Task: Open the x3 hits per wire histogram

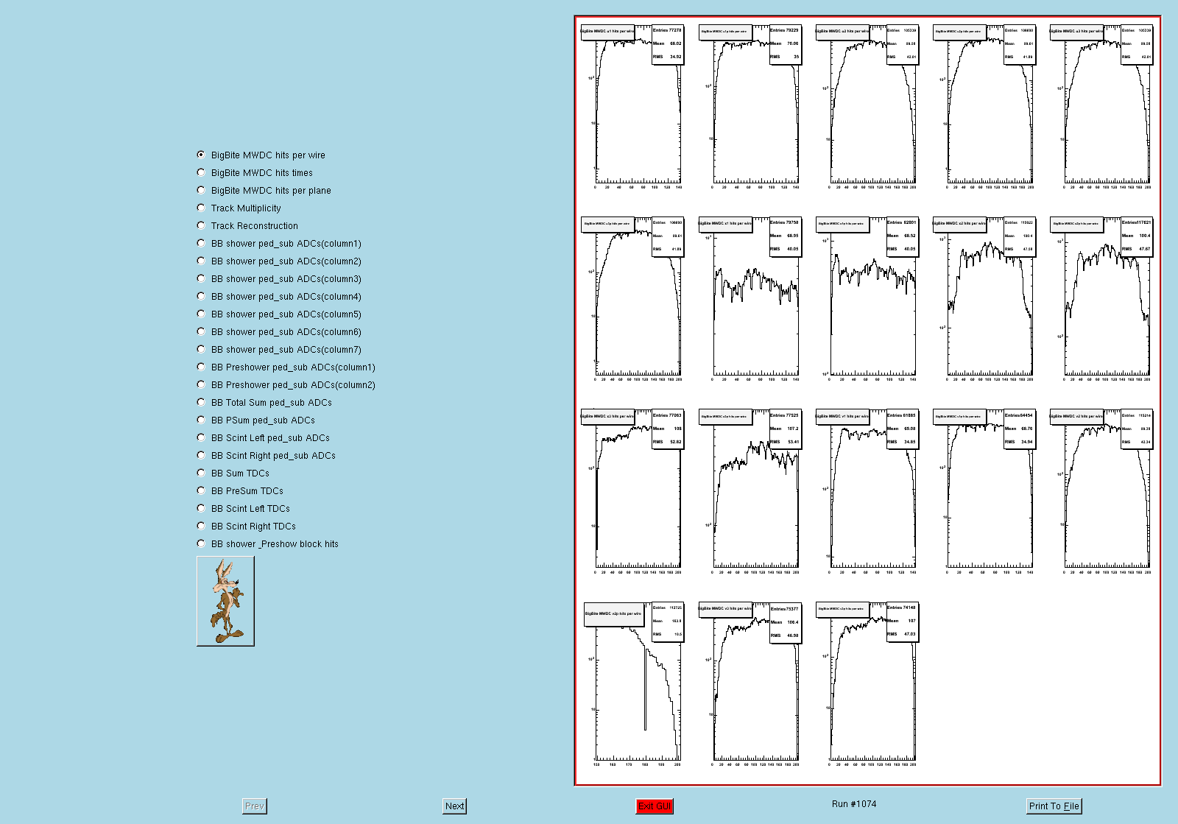Action: [x=633, y=492]
